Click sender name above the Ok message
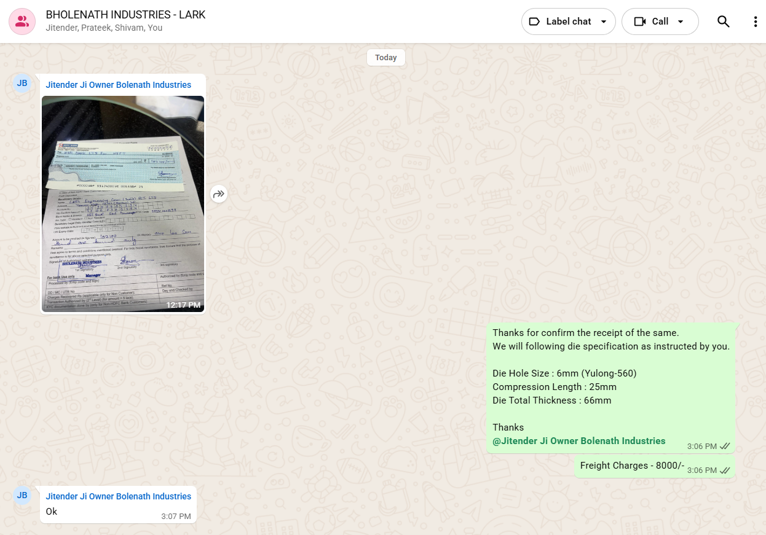 118,496
